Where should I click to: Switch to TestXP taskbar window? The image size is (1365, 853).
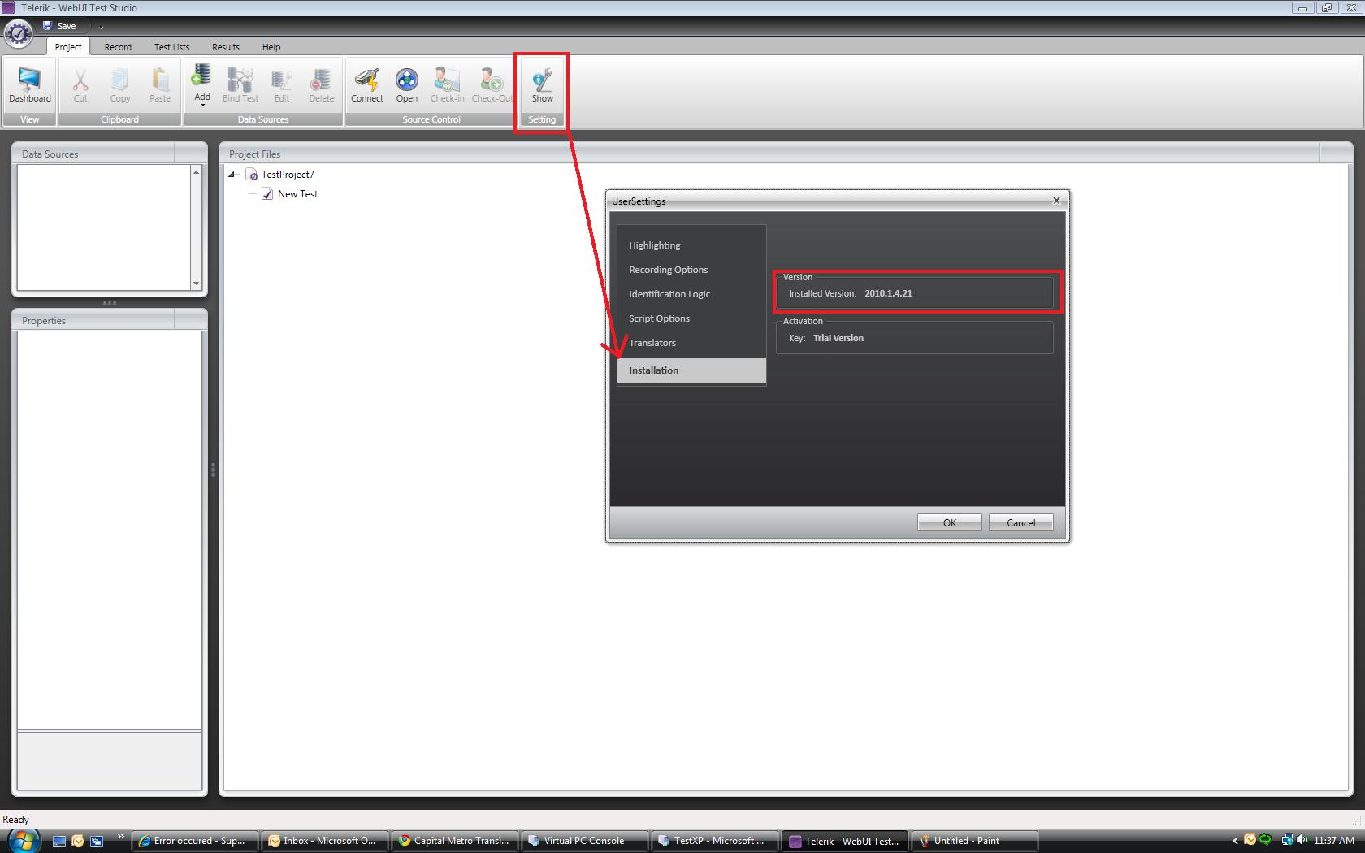pos(715,841)
